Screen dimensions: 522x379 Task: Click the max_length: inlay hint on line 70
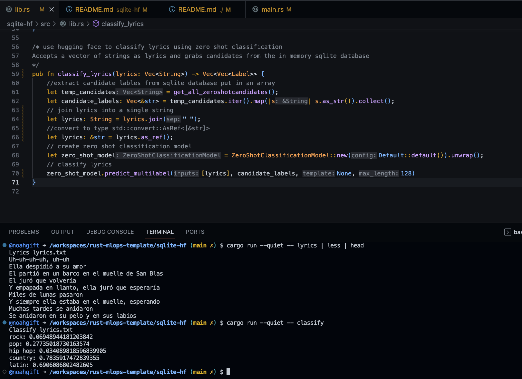(379, 173)
